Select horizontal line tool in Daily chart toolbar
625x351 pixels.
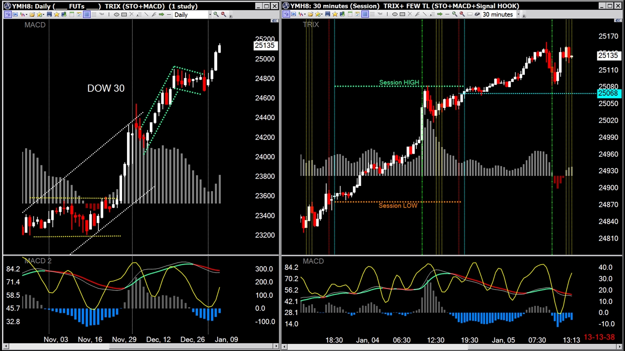(169, 14)
